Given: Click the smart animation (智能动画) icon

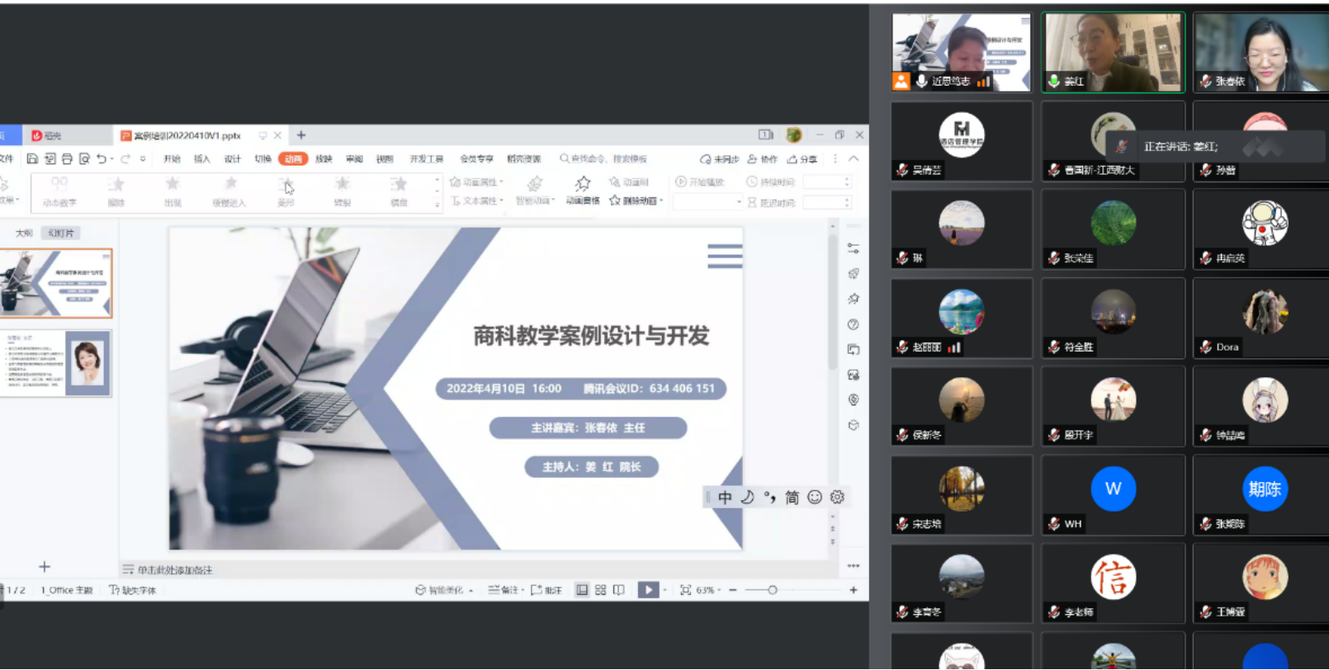Looking at the screenshot, I should [534, 183].
